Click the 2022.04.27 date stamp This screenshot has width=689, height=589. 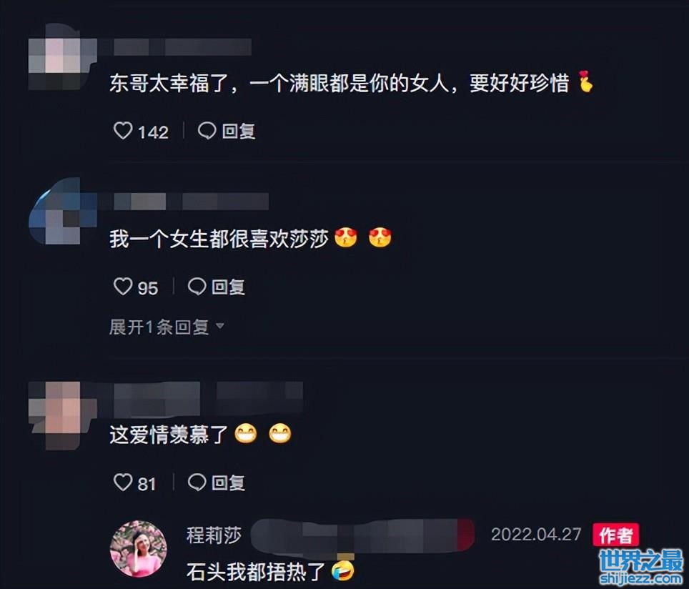[536, 535]
